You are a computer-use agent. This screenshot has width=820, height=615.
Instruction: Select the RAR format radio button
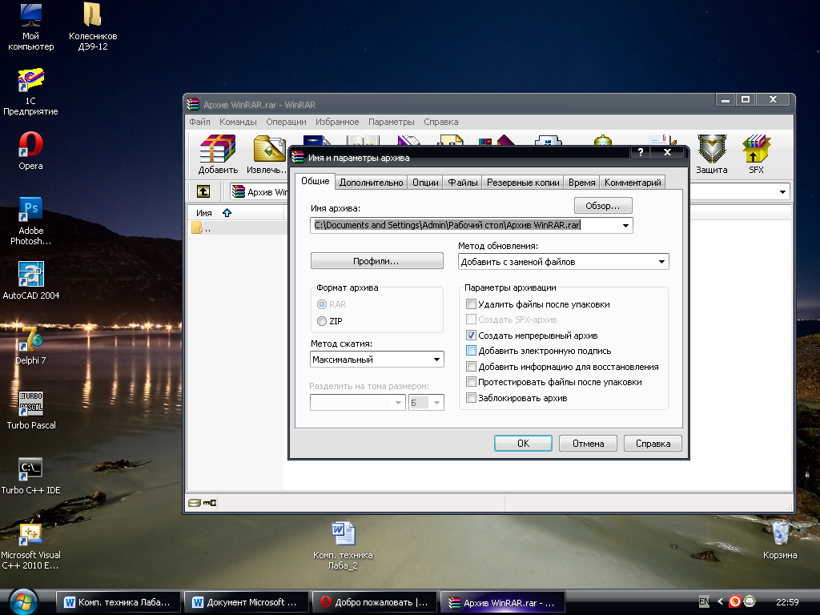(322, 304)
